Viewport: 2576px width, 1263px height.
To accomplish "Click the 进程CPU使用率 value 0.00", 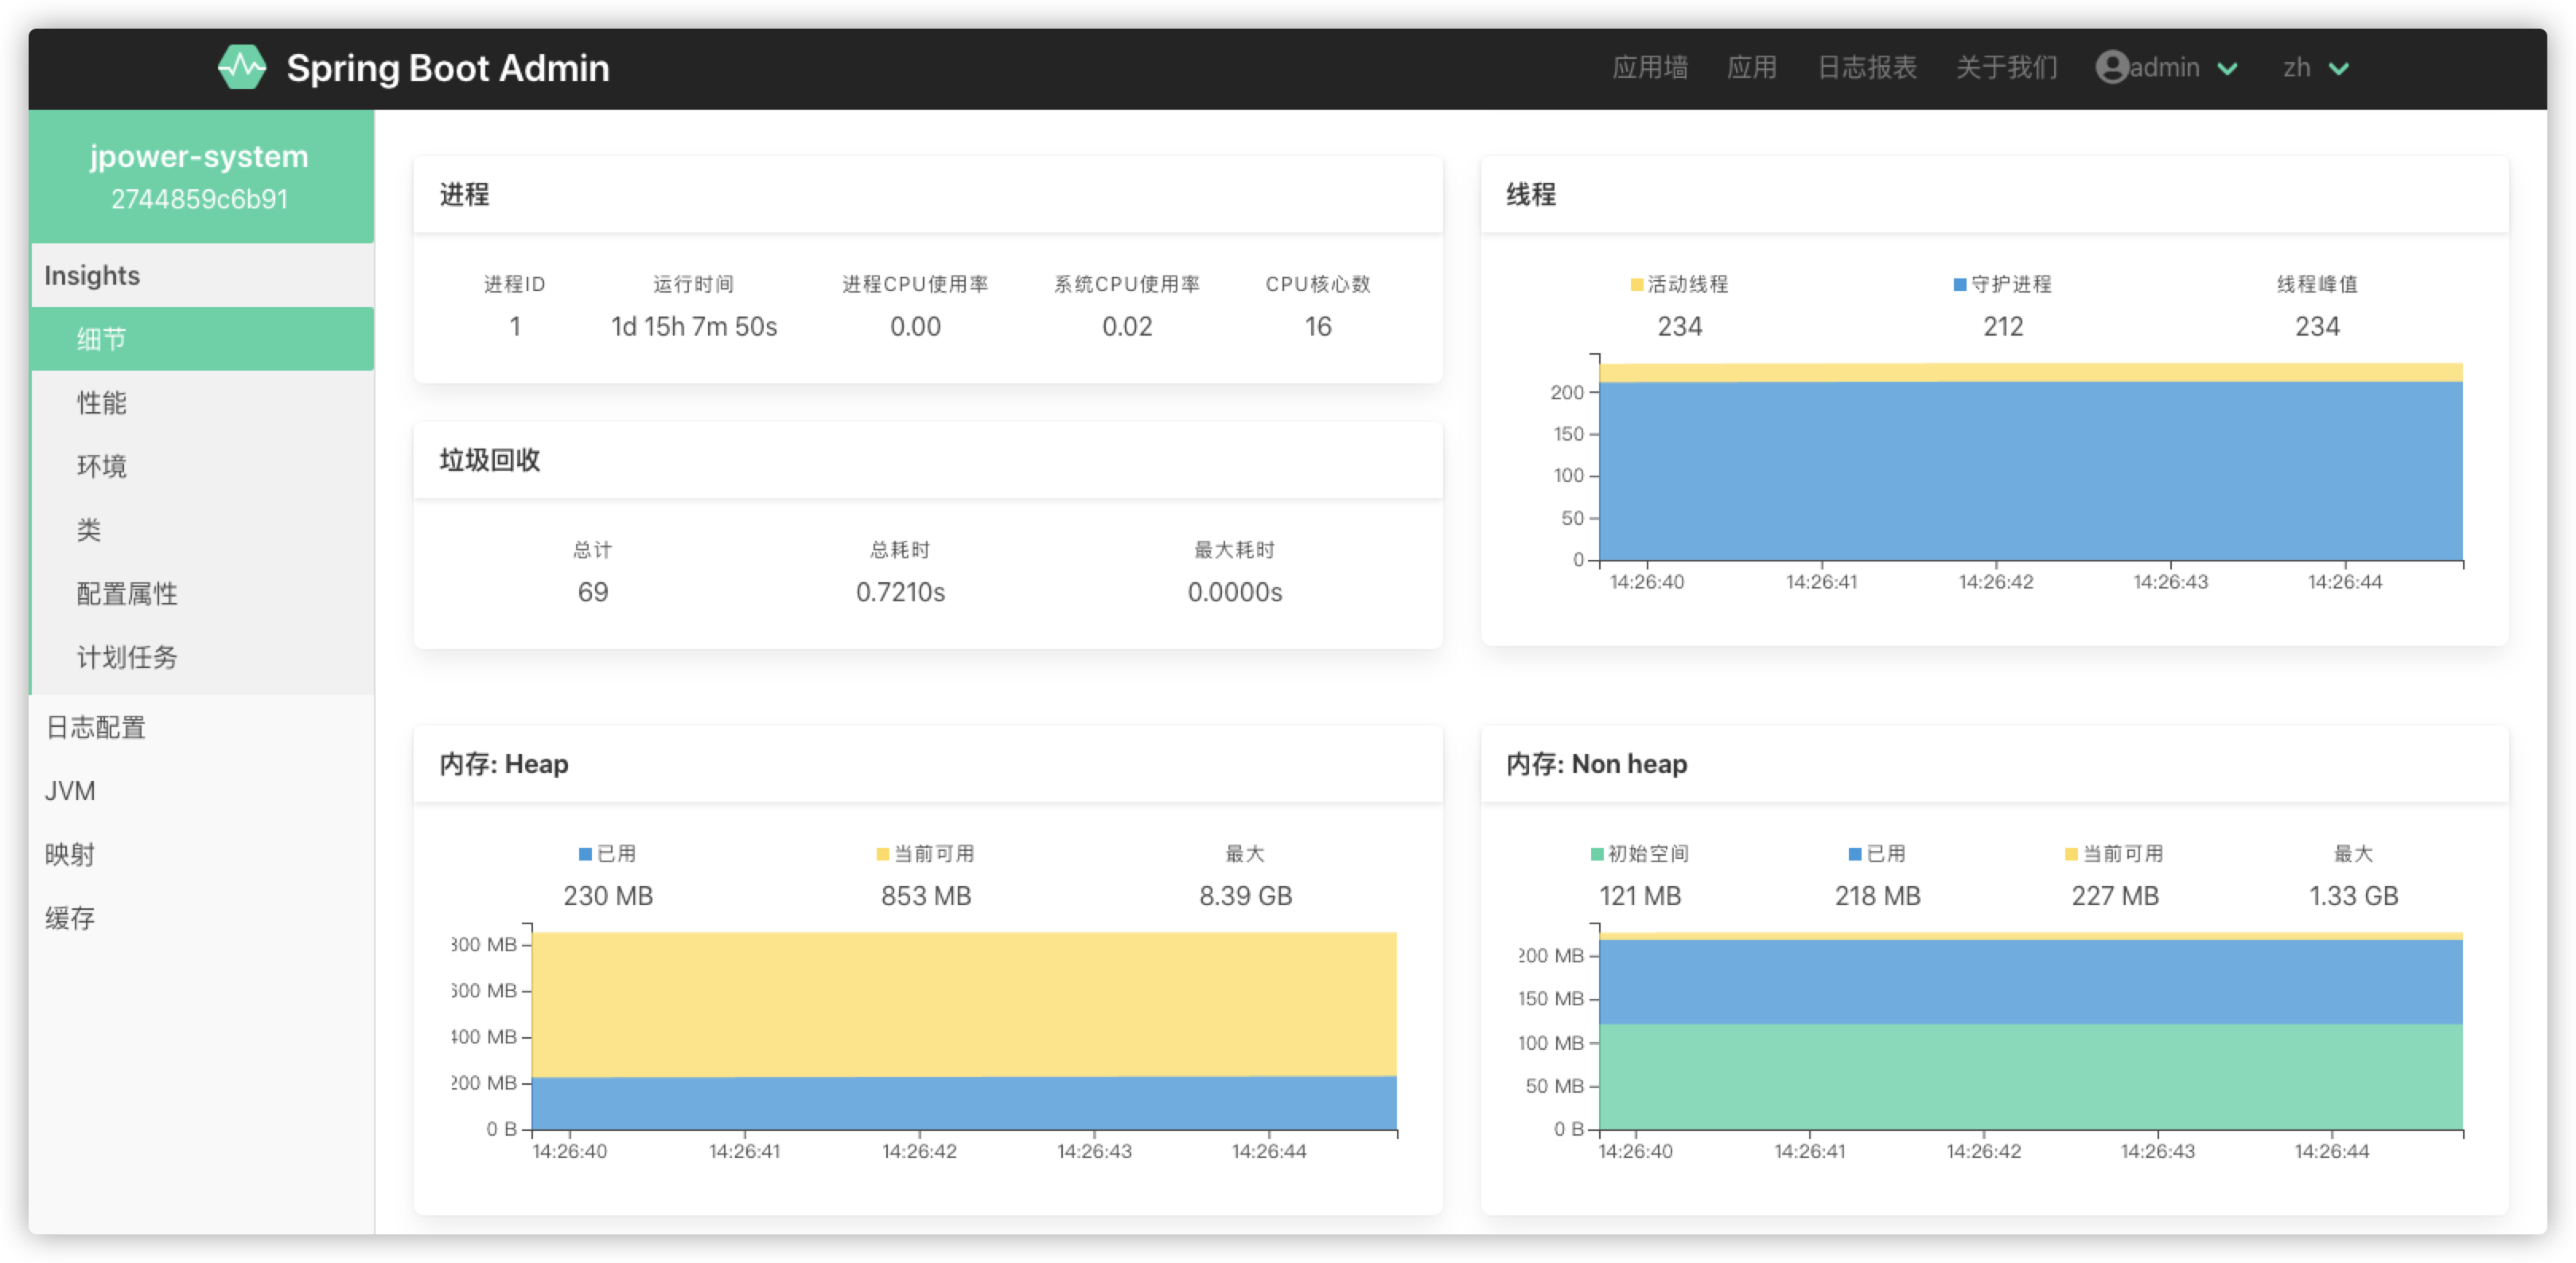I will [915, 327].
